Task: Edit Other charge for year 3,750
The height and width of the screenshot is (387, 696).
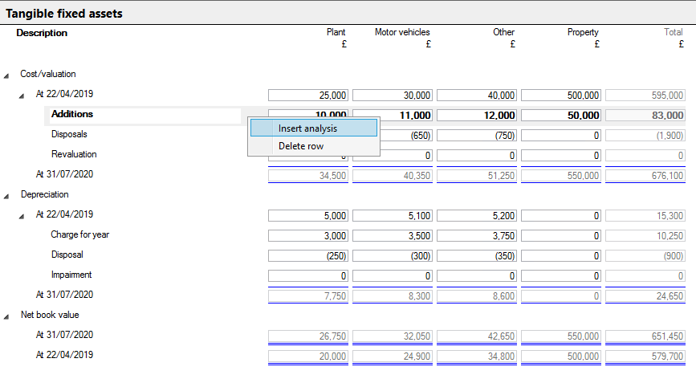Action: (477, 236)
